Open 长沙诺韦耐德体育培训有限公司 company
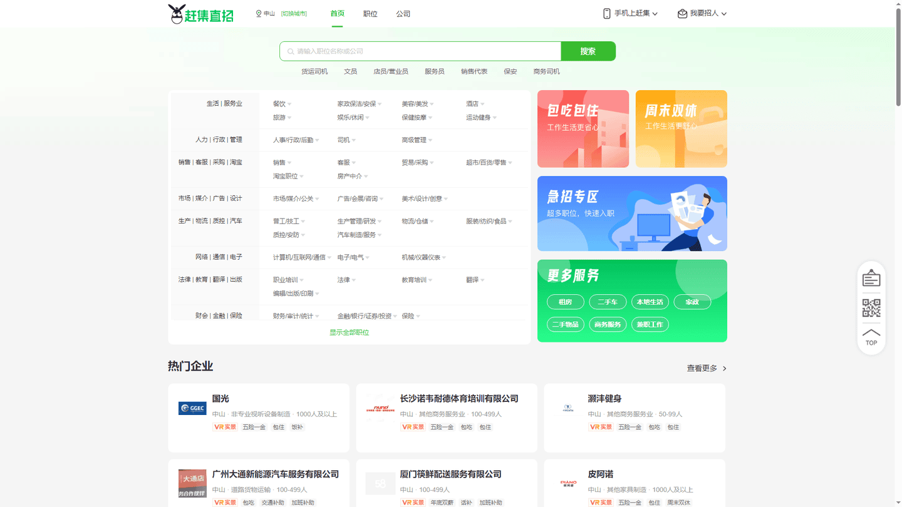This screenshot has width=902, height=507. tap(459, 399)
